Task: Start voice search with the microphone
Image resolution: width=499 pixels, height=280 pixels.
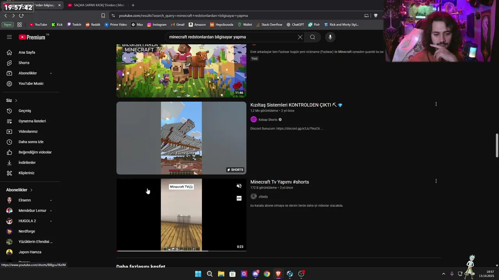Action: tap(330, 37)
